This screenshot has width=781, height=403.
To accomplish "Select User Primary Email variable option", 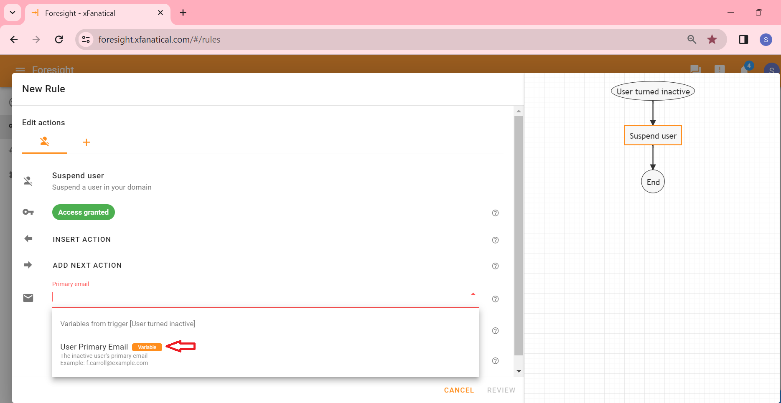I will click(x=94, y=347).
